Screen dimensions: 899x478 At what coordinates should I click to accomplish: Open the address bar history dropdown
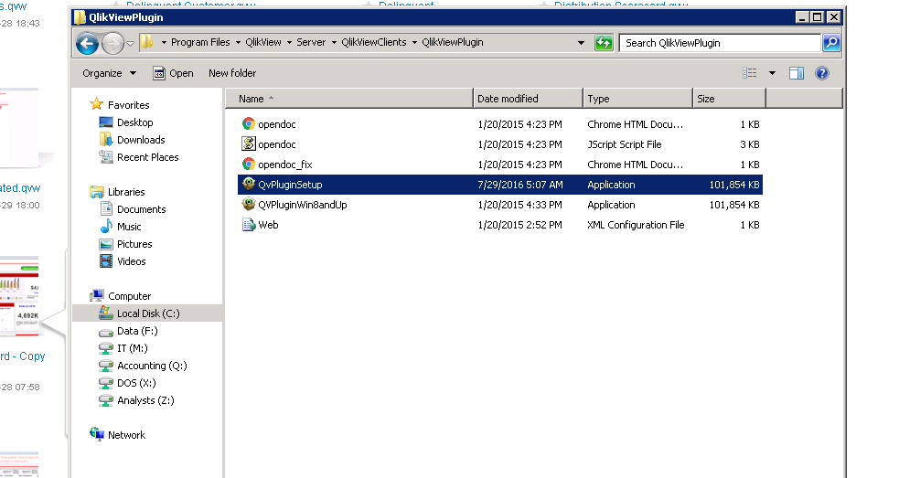click(x=582, y=43)
